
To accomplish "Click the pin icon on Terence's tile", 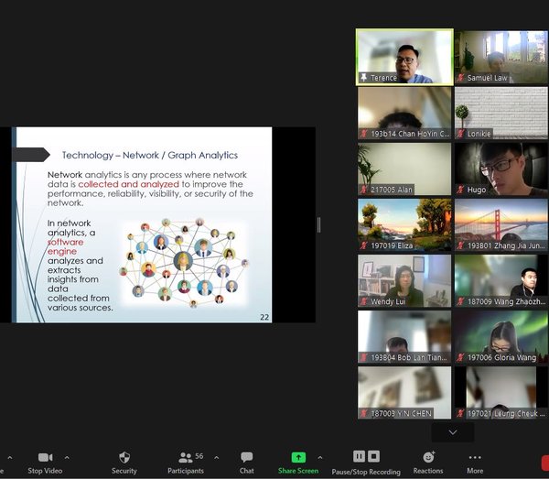I will [363, 79].
